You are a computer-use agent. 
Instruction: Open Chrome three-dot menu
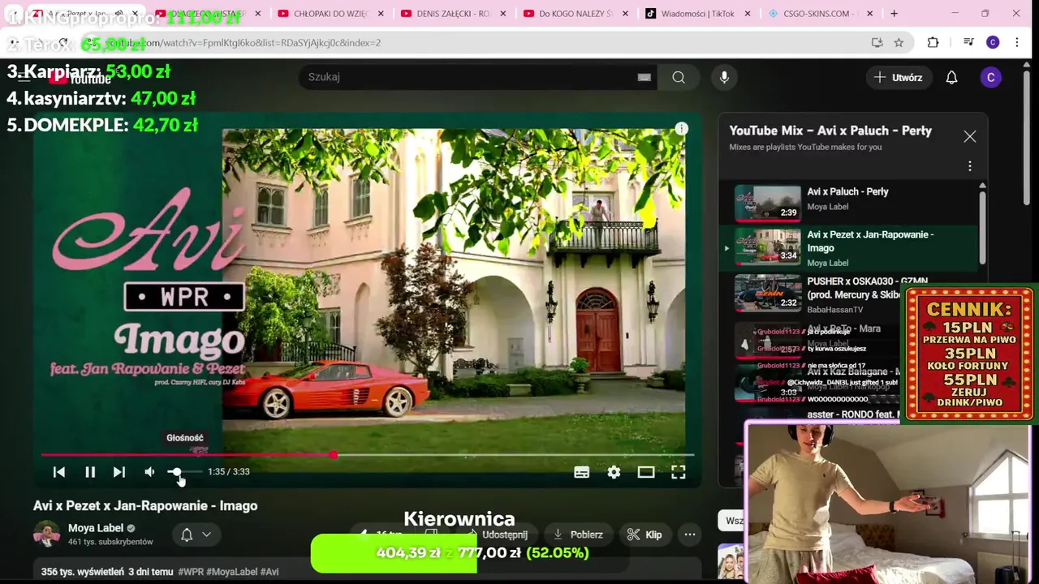[x=1017, y=42]
